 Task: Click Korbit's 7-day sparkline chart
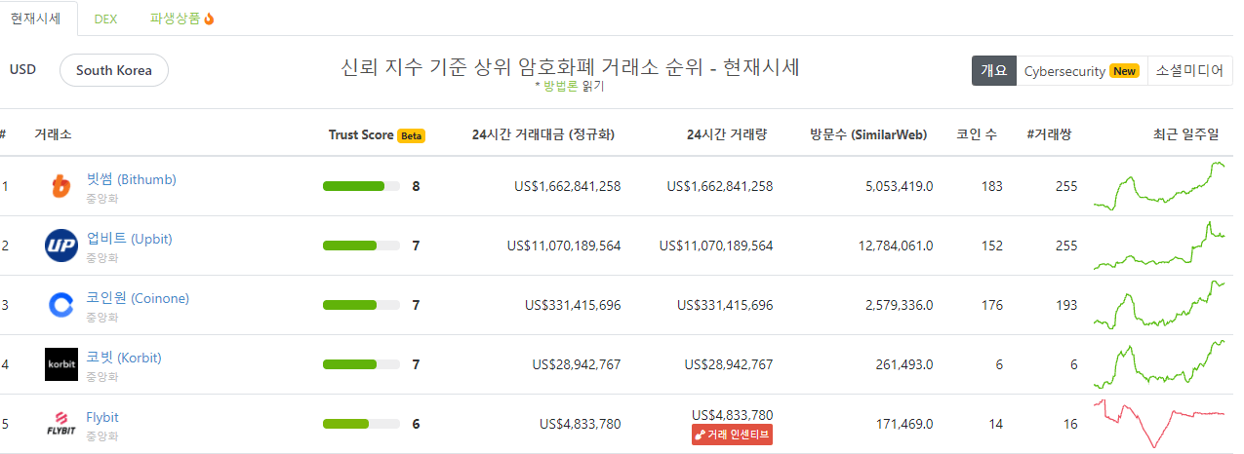[1159, 364]
